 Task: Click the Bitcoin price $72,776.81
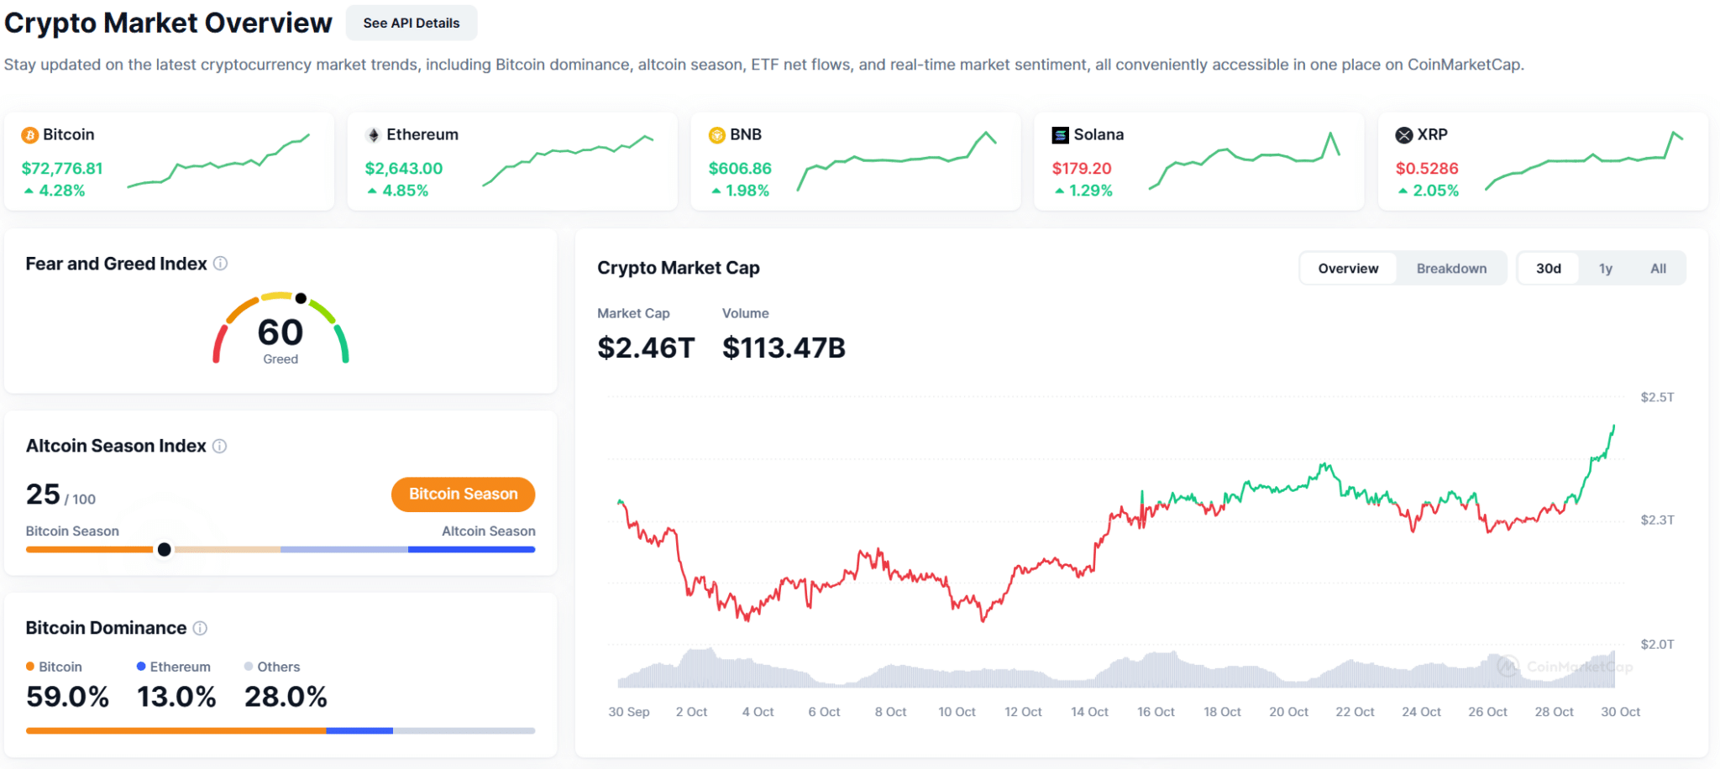tap(62, 169)
